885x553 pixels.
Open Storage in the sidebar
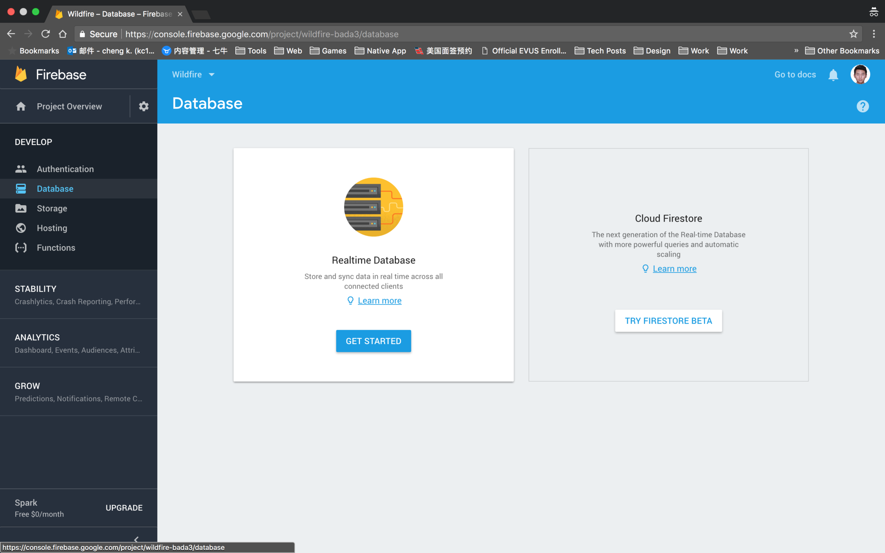(x=52, y=208)
